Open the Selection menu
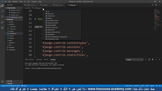The width and height of the screenshot is (162, 91). point(15,2)
